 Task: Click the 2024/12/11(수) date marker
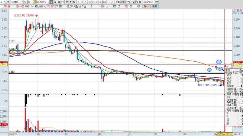point(224,134)
